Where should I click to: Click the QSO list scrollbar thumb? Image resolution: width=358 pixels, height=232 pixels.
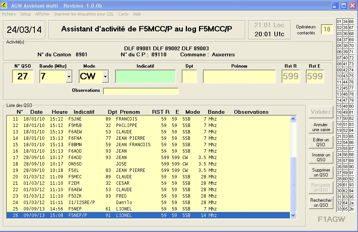293,184
